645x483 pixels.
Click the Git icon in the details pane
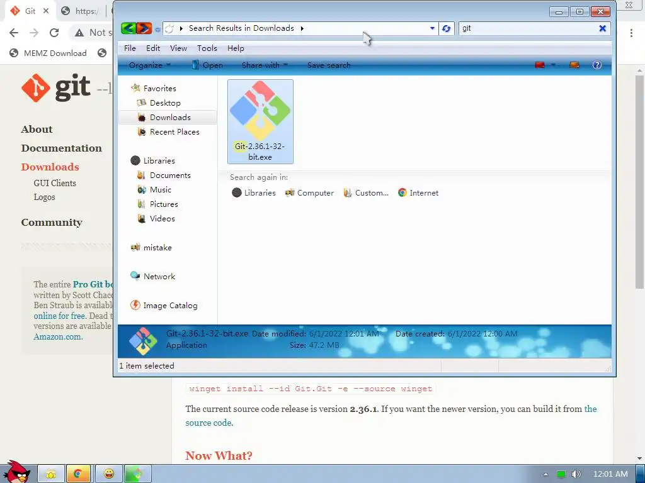143,341
